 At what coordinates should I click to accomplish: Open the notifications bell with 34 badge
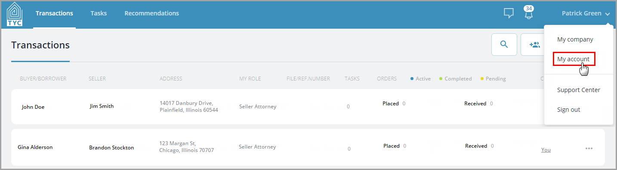[529, 12]
